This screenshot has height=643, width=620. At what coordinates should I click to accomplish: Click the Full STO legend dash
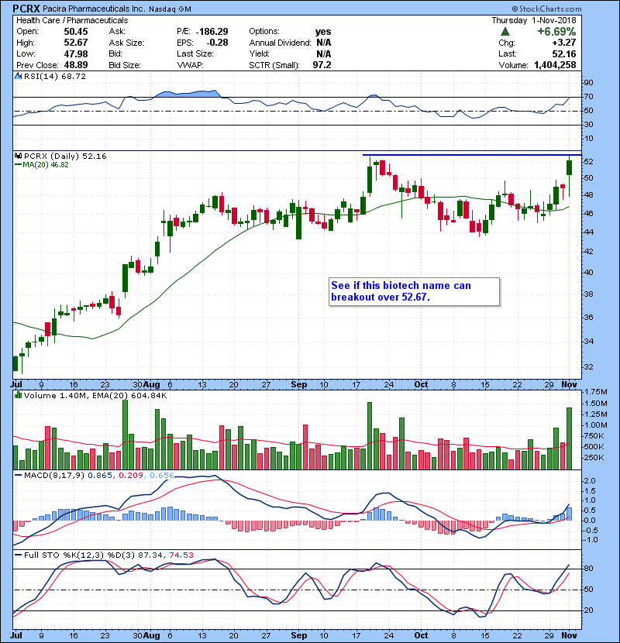pos(18,555)
